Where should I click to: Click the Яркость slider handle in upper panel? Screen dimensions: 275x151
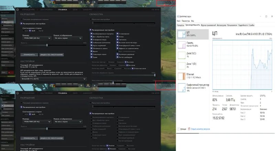[47, 45]
